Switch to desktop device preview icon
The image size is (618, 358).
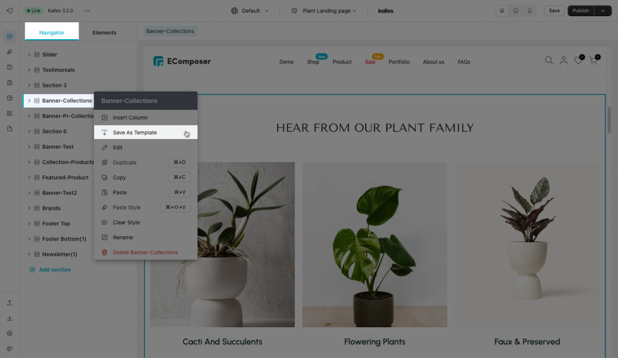click(x=502, y=11)
